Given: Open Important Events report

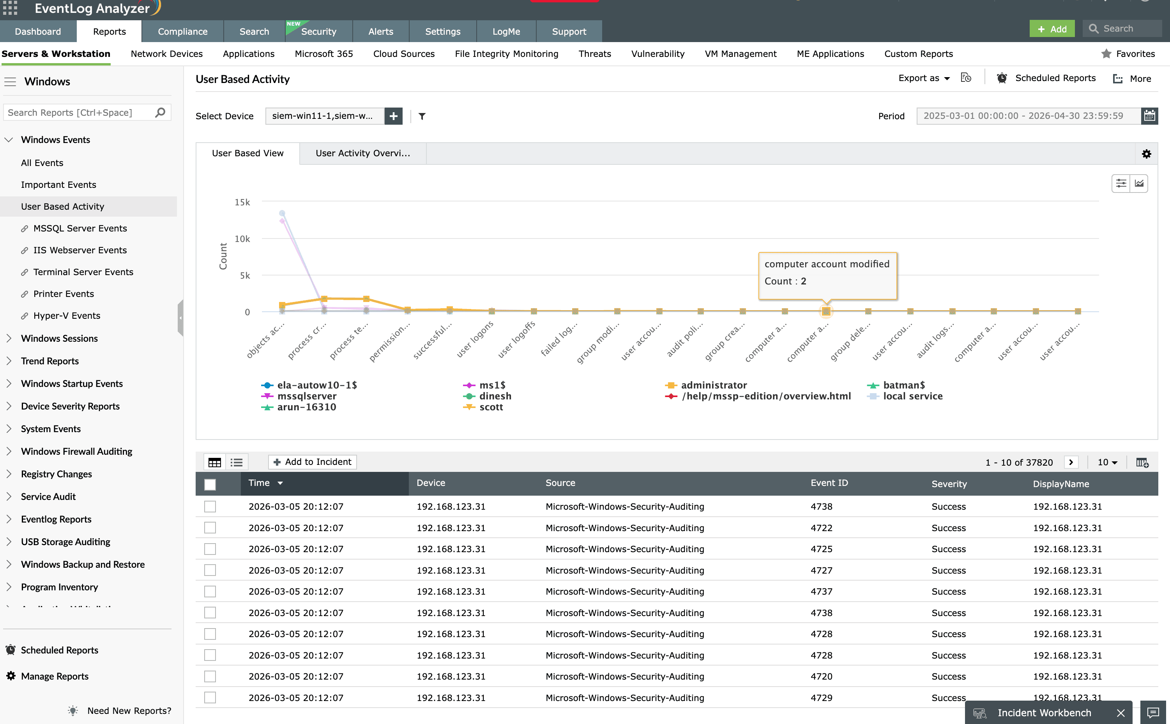Looking at the screenshot, I should coord(58,185).
